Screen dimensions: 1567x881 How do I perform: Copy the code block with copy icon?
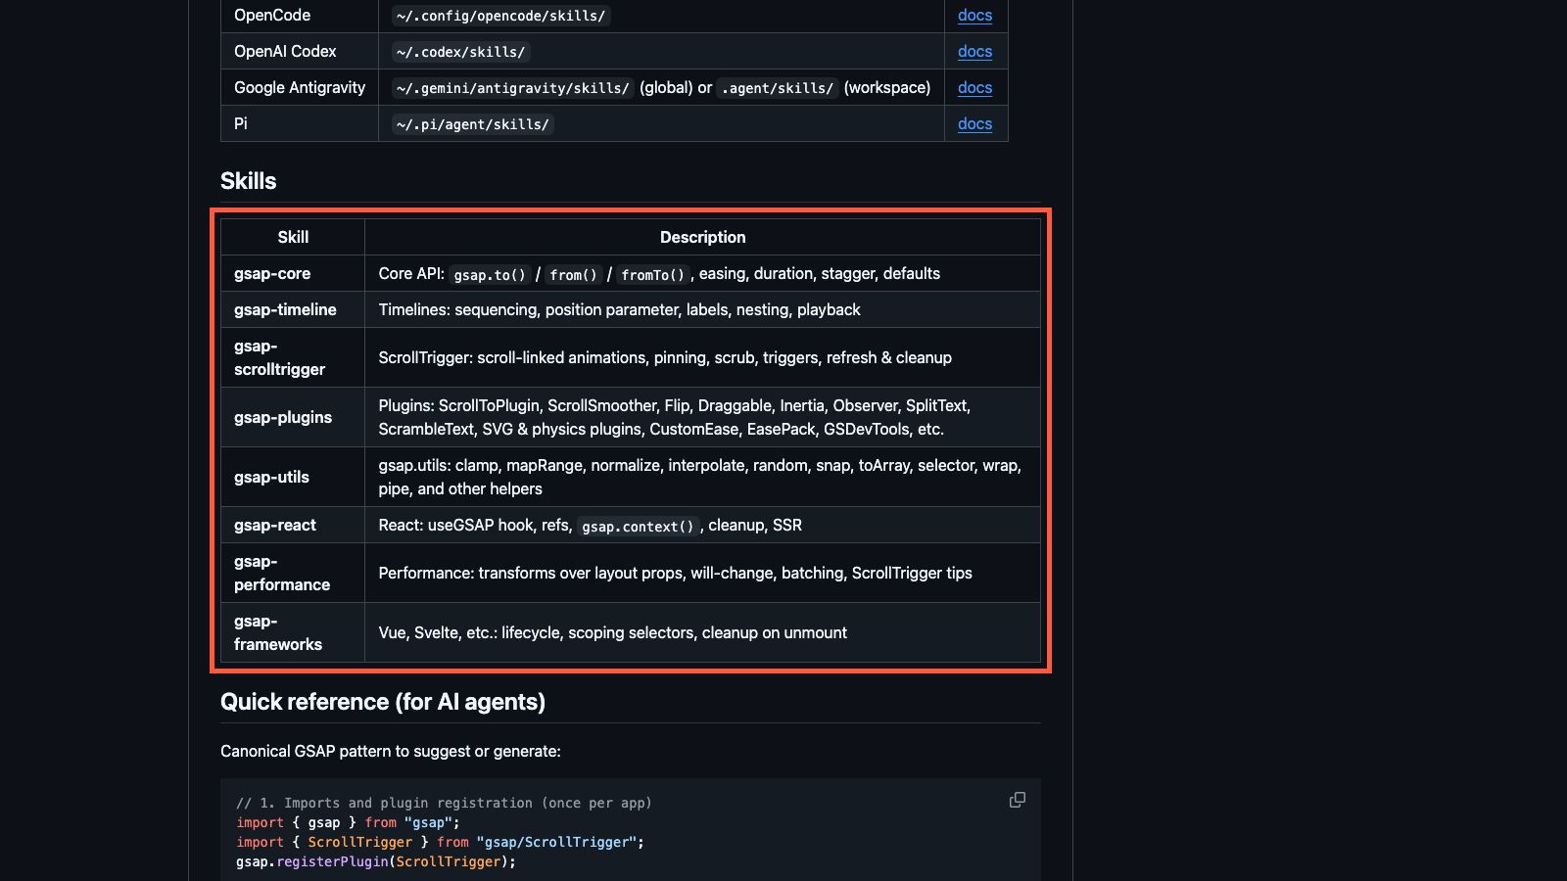click(x=1018, y=800)
